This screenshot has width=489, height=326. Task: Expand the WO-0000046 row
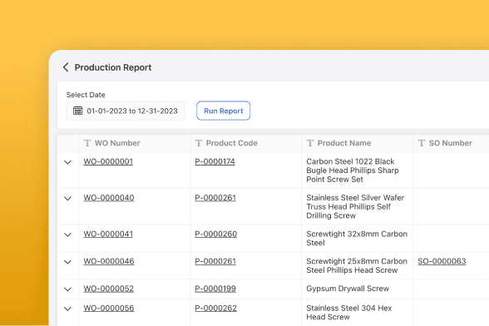click(67, 262)
